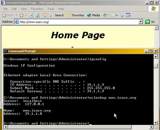Click the green Go button

click(x=150, y=22)
